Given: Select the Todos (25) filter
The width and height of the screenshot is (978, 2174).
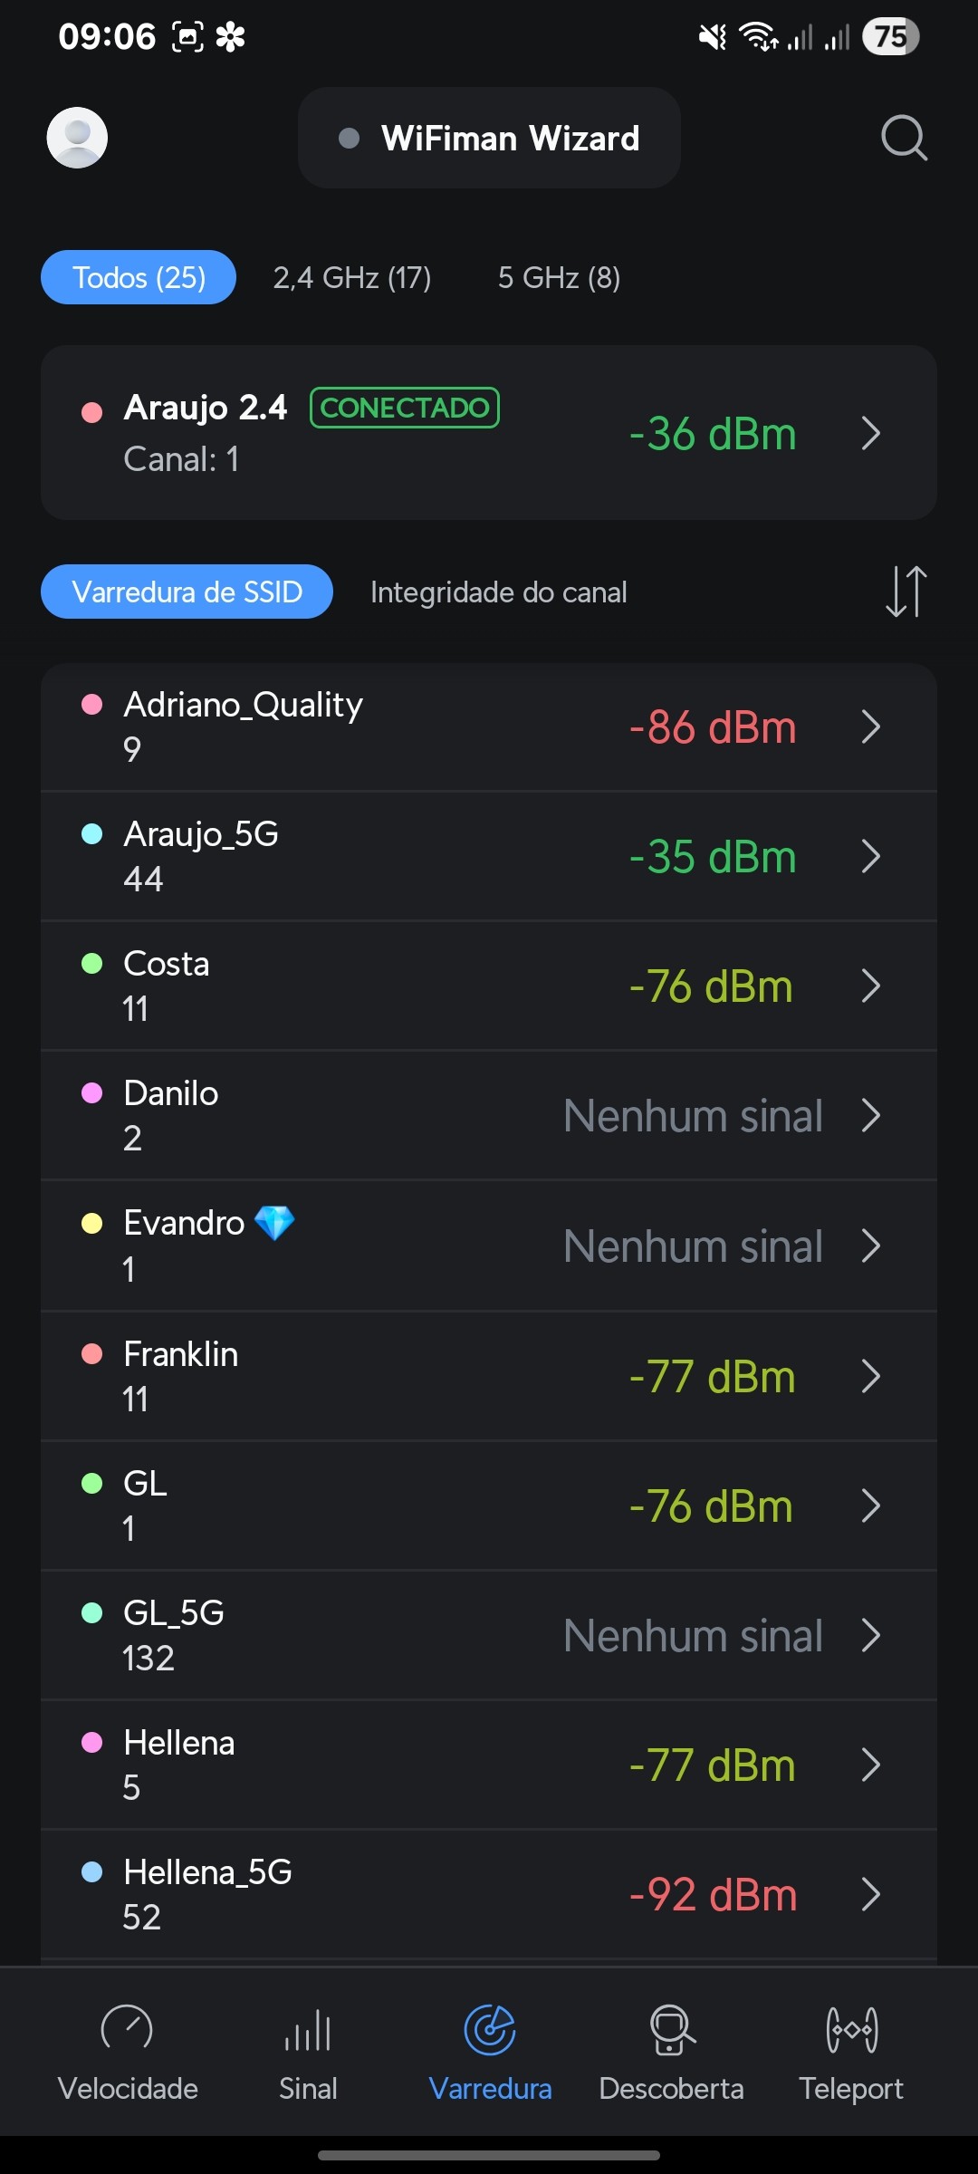Looking at the screenshot, I should click(x=139, y=277).
